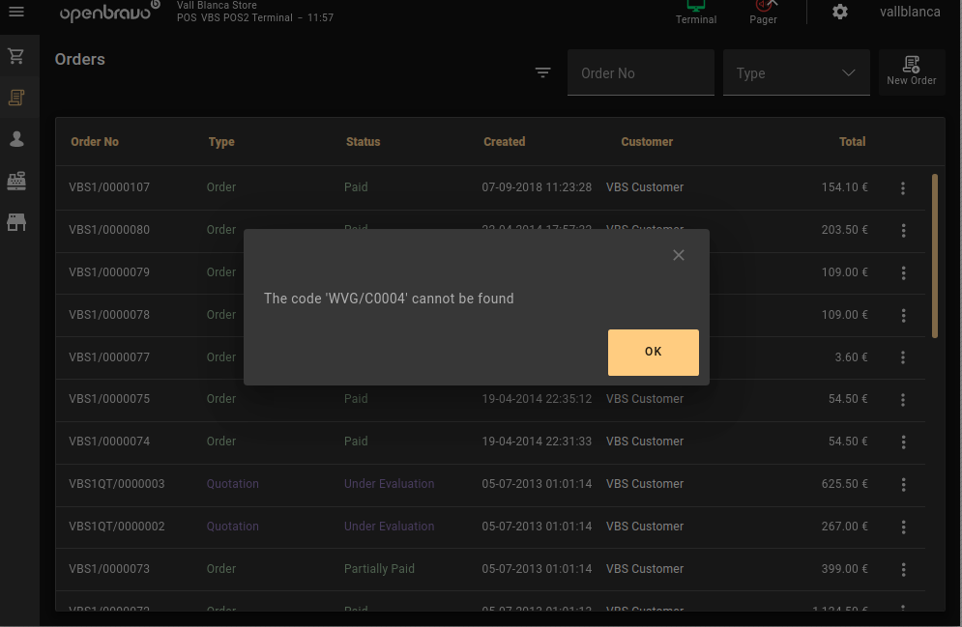The image size is (962, 627).
Task: Open settings gear icon
Action: (x=840, y=13)
